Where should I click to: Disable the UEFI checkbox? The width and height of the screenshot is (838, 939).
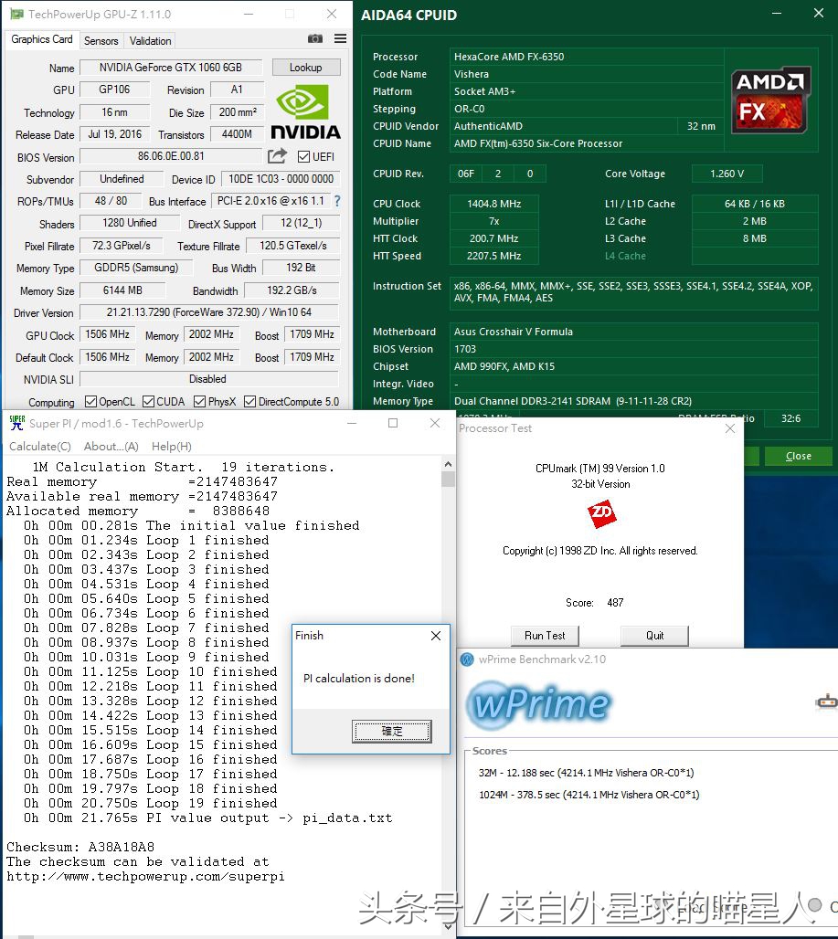[304, 155]
